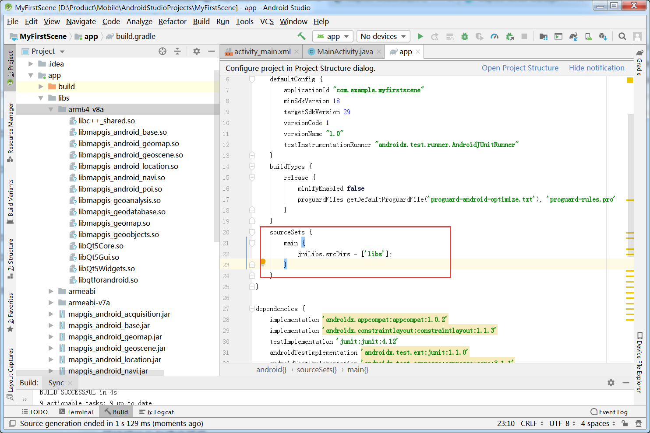Open Device File Explorer side tab
The image size is (650, 433).
639,362
